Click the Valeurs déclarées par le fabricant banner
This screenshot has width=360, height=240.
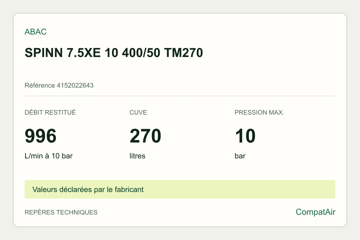pyautogui.click(x=180, y=189)
